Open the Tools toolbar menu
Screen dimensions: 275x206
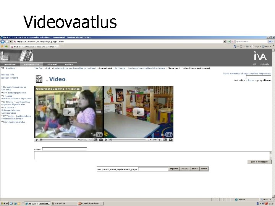click(x=266, y=47)
